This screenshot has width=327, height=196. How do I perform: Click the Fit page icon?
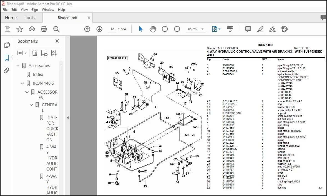coord(214,29)
